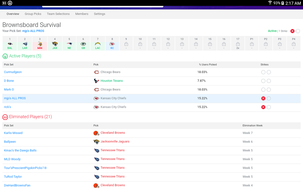Select the week 3 Vikings MIN pick
This screenshot has width=303, height=189.
pos(40,44)
